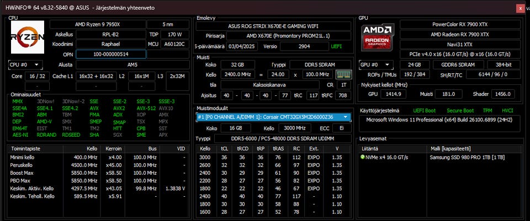The image size is (530, 221).
Task: Click the GPU clock value 1414.9
Action: coord(393,94)
